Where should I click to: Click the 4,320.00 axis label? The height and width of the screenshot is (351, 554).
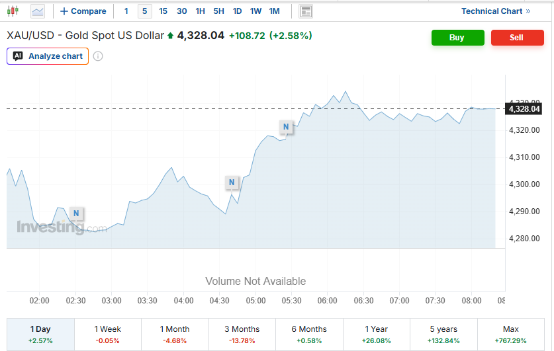524,130
